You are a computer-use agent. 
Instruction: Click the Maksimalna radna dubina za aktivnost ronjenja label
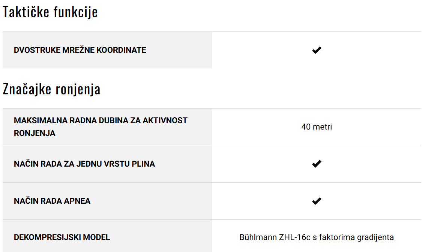tap(101, 127)
